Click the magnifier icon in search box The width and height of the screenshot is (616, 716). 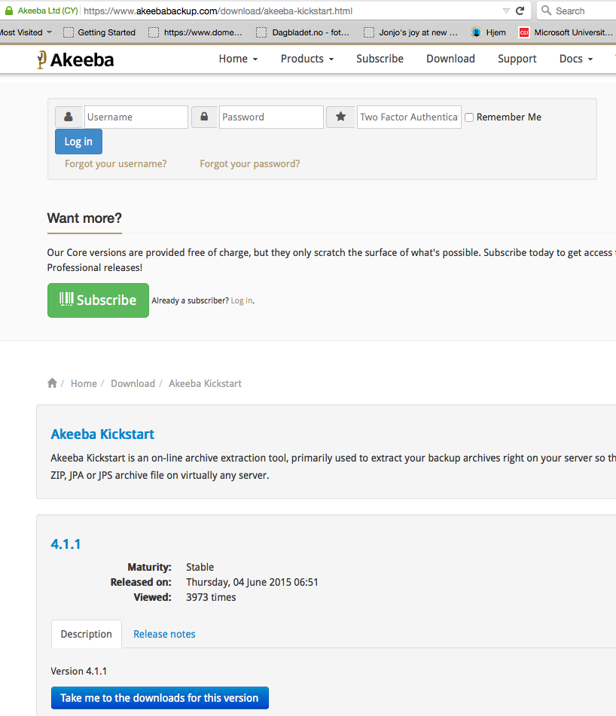click(546, 10)
